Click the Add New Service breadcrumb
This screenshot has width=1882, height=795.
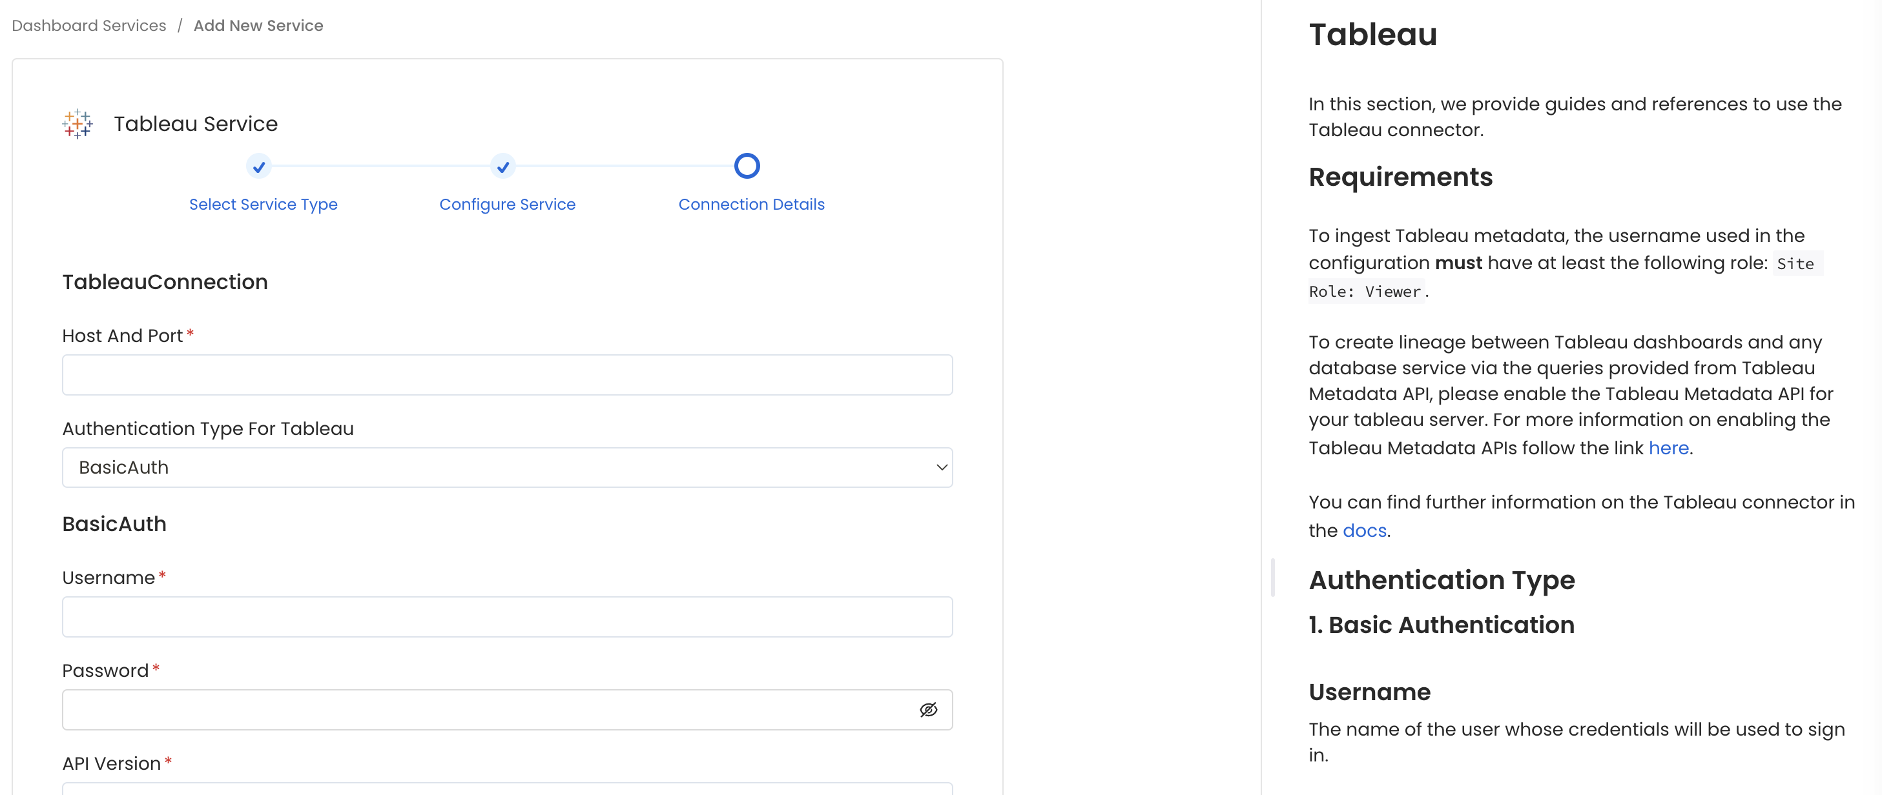[258, 26]
